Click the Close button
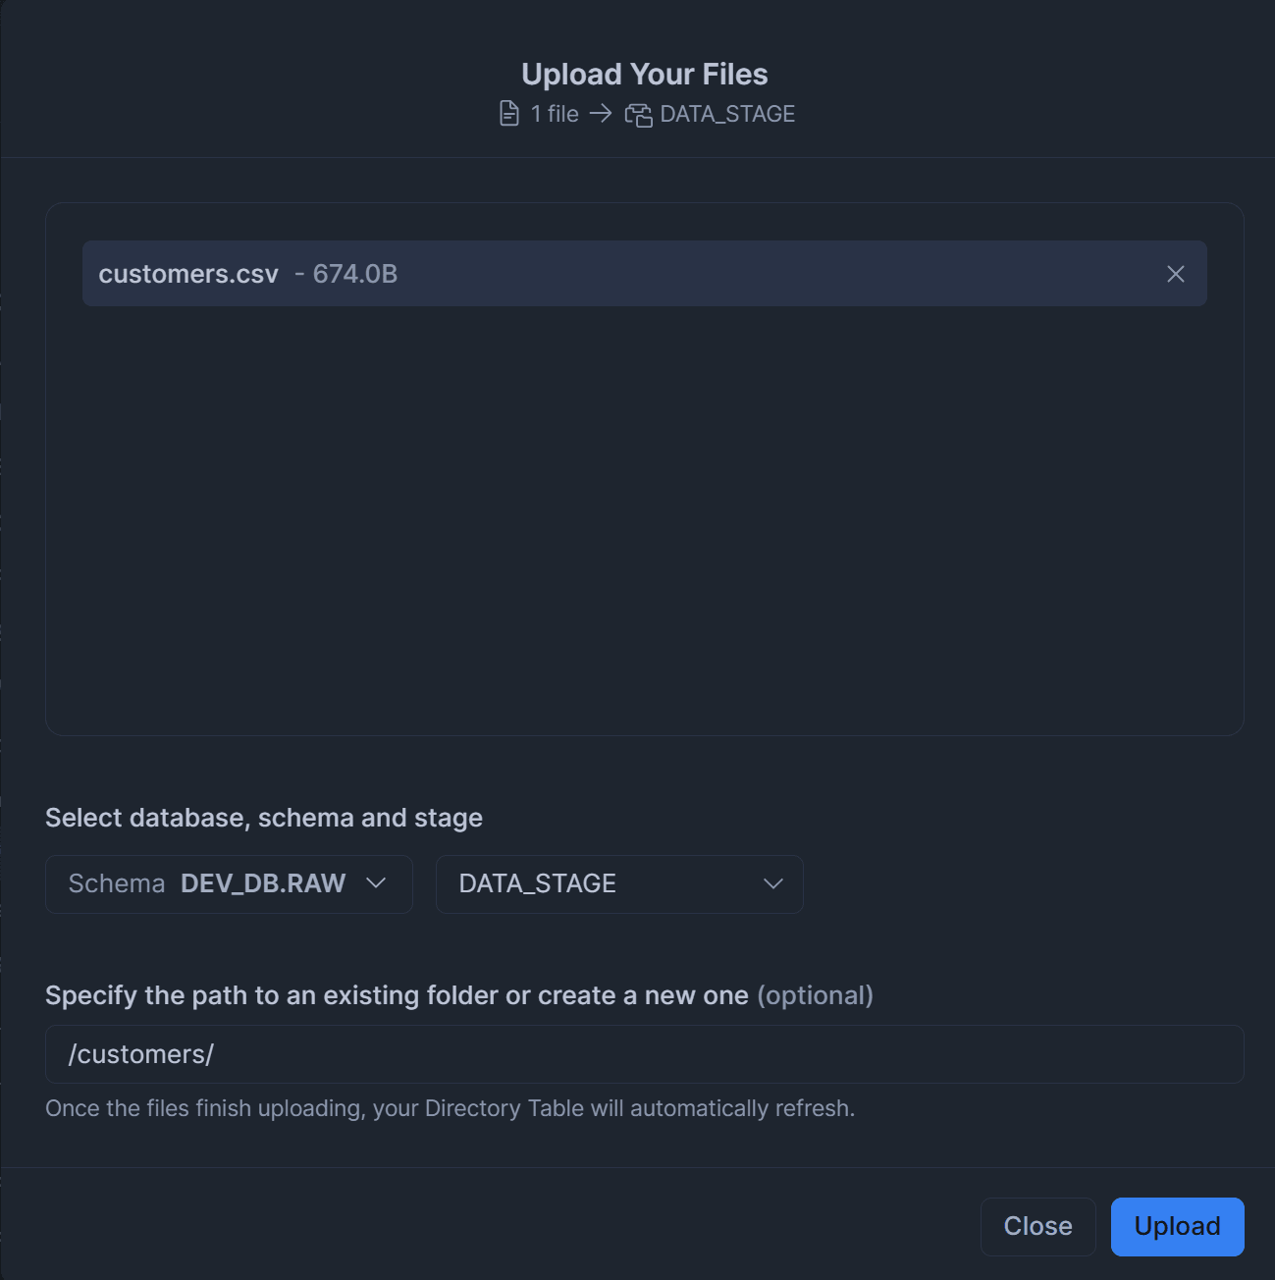 click(x=1037, y=1226)
